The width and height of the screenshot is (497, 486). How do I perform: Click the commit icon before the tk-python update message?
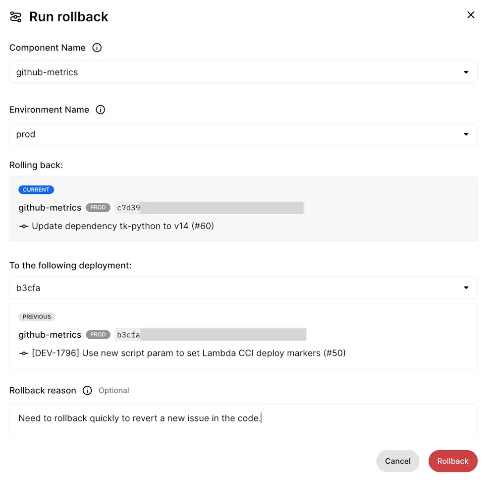(24, 226)
